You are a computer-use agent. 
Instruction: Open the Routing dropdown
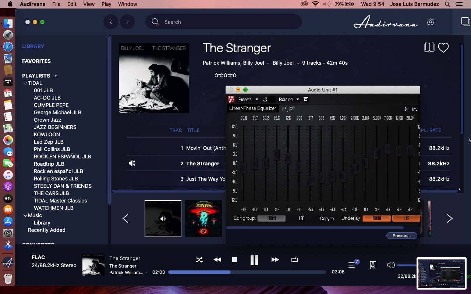point(289,99)
